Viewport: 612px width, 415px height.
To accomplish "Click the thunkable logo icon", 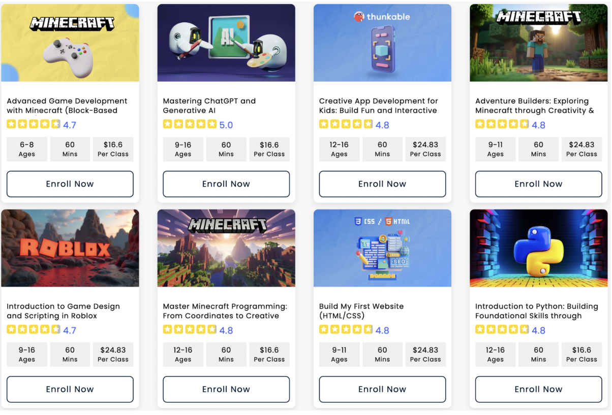I will (359, 17).
